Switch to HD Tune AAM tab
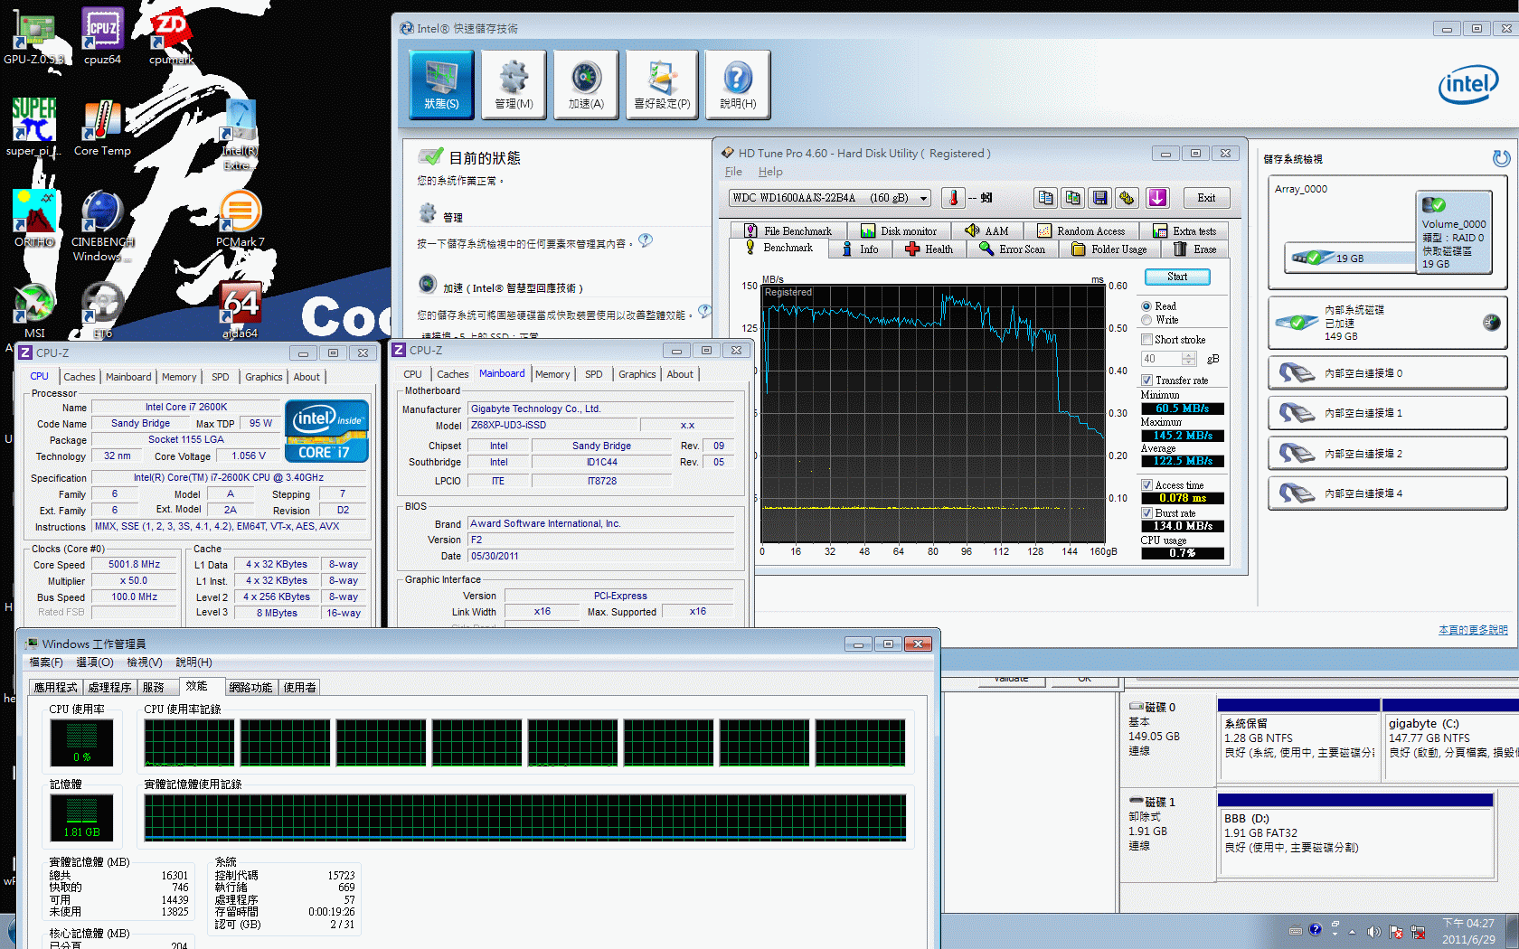 (986, 231)
